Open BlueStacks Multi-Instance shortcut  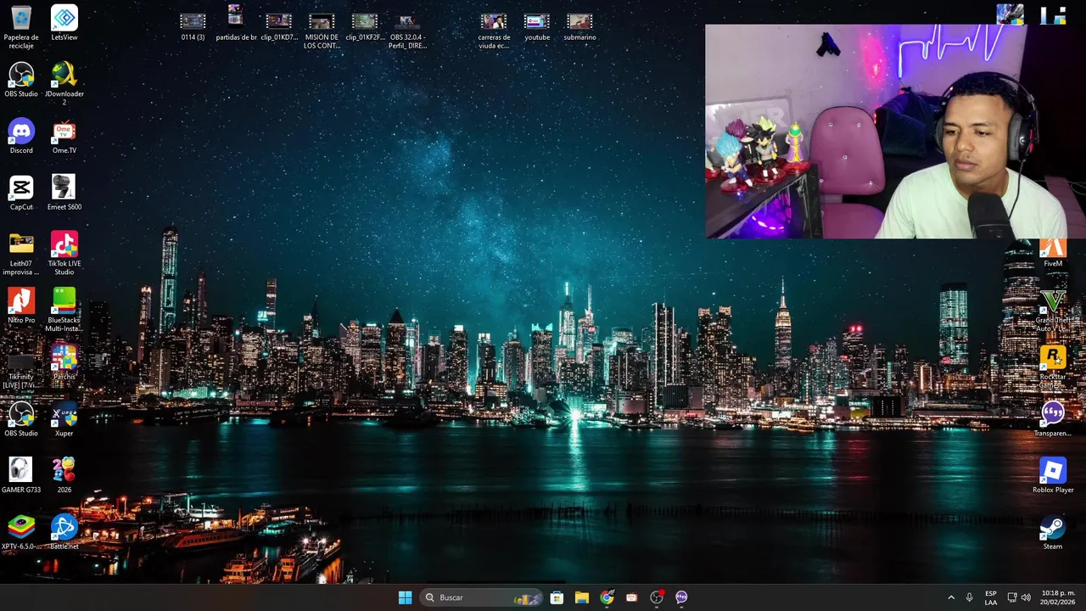[64, 310]
